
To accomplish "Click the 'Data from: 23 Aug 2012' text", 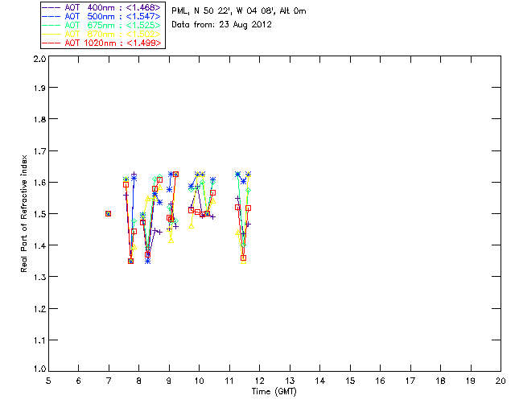I will pyautogui.click(x=222, y=25).
